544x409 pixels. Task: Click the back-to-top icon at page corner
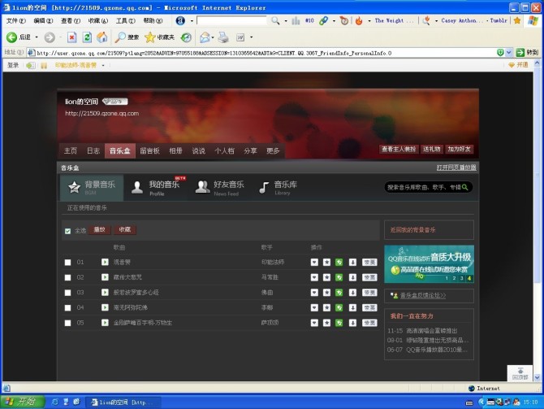point(520,373)
